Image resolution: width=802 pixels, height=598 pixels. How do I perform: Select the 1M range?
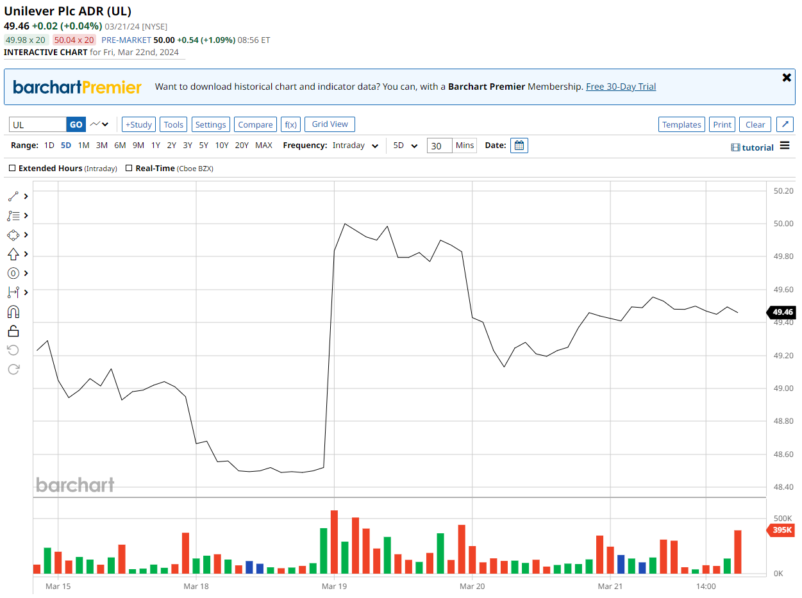click(83, 145)
